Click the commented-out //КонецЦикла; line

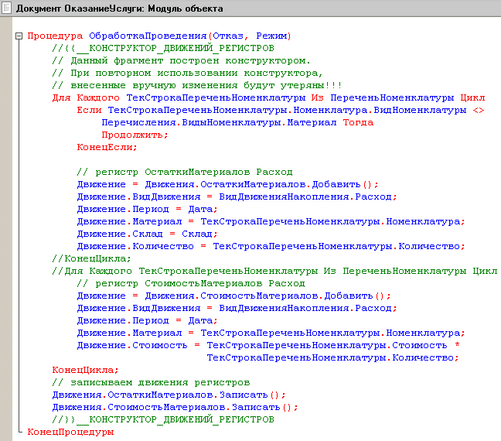92,258
